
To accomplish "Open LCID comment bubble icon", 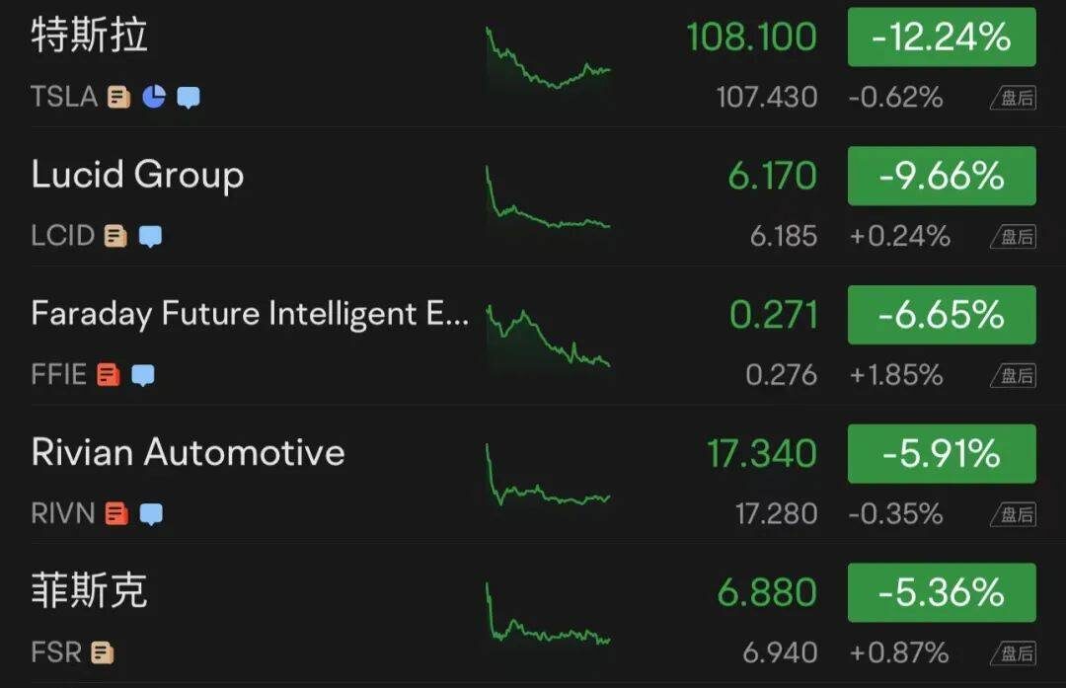I will point(150,237).
